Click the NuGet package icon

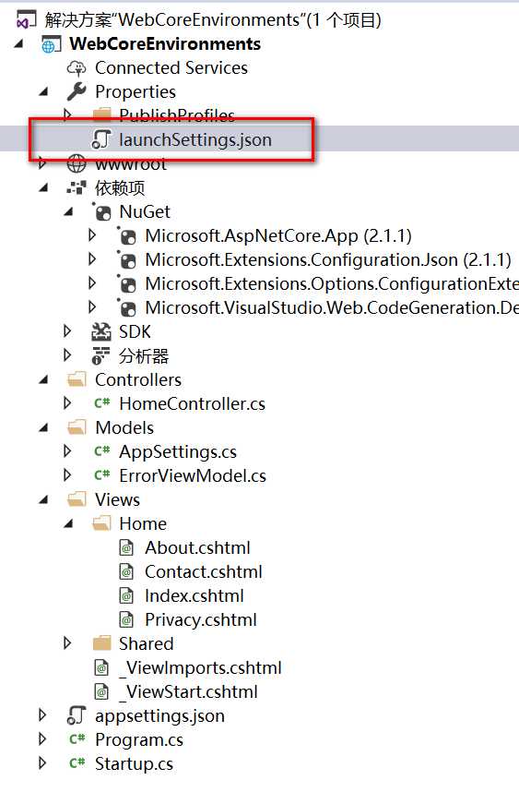click(x=101, y=211)
